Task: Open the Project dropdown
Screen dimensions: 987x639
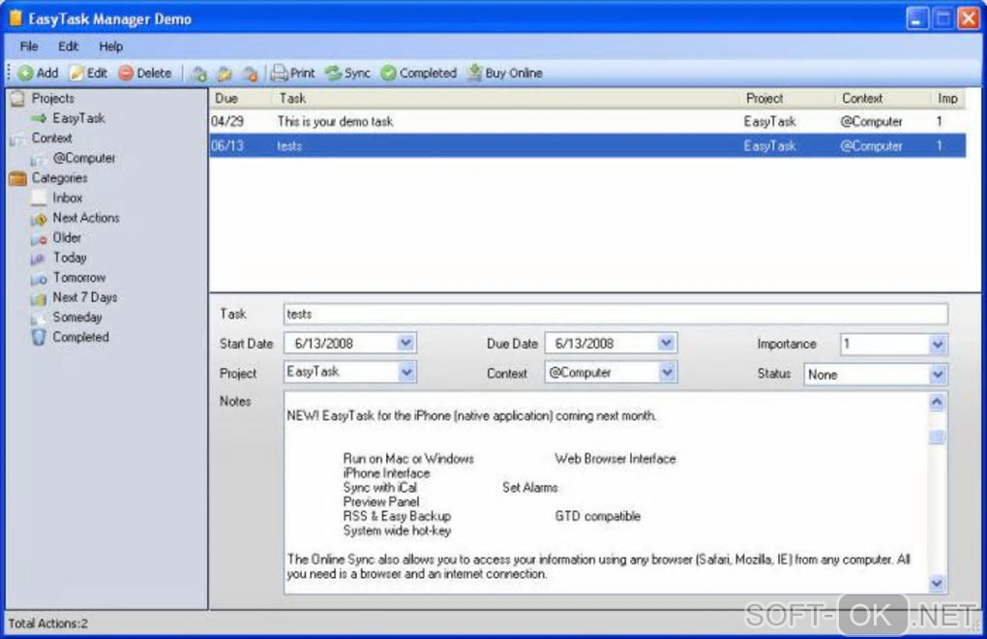Action: (406, 372)
